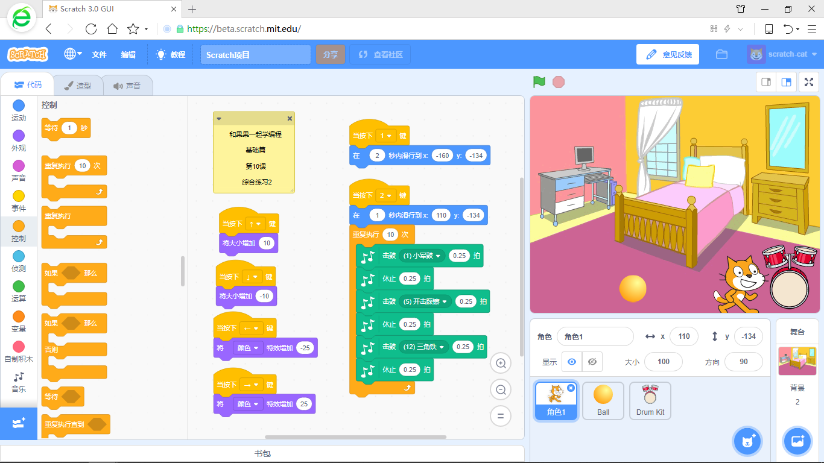Select the 控制 control category

(19, 231)
